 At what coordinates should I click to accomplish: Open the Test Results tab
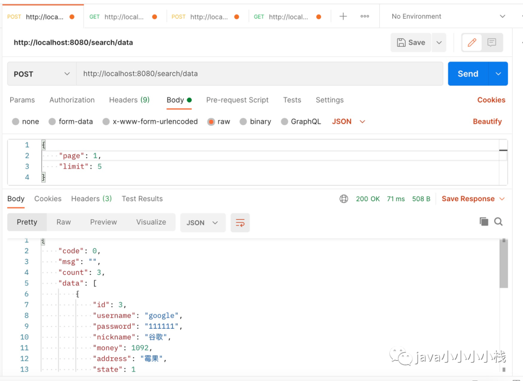(142, 198)
